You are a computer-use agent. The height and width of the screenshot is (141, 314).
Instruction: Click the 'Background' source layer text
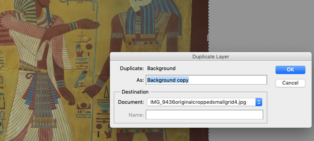pyautogui.click(x=161, y=68)
